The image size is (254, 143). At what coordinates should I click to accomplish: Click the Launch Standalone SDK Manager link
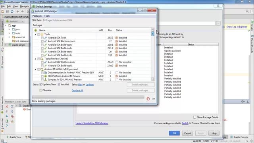tap(92, 123)
